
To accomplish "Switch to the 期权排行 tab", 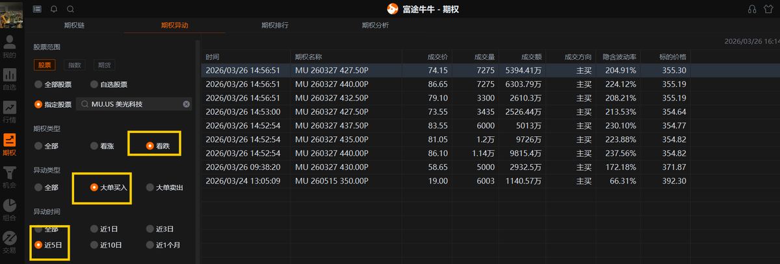I will click(275, 25).
